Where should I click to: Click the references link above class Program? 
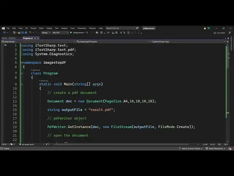[x=35, y=70]
